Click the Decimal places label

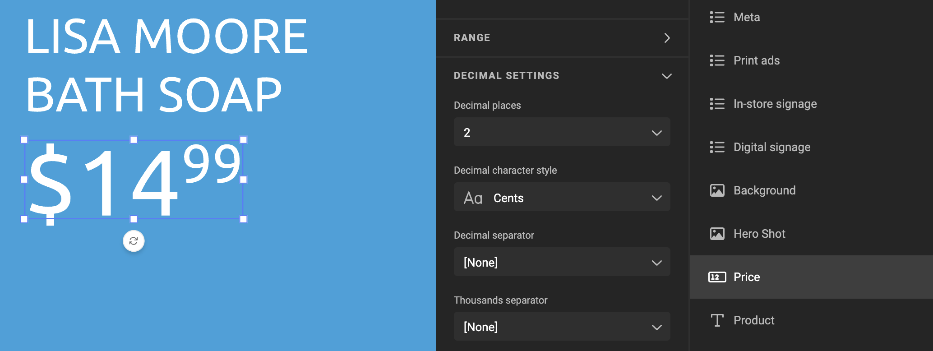pos(487,105)
